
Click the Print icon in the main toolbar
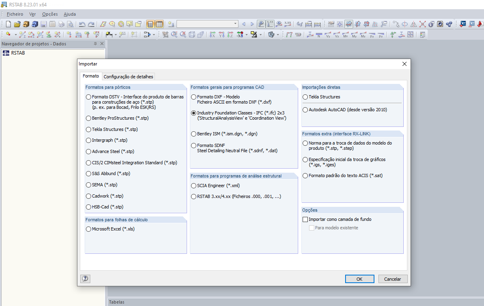[61, 24]
